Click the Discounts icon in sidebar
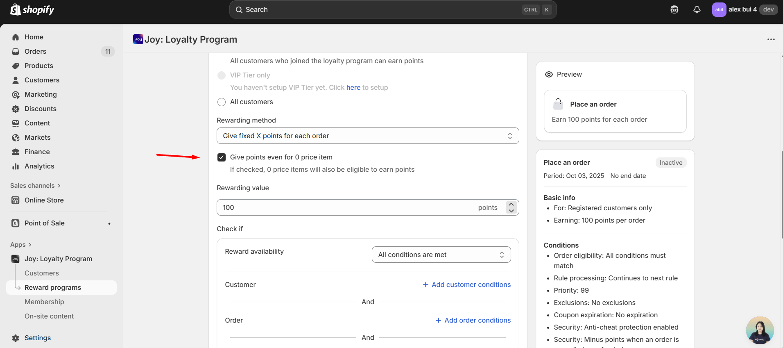 (x=16, y=109)
